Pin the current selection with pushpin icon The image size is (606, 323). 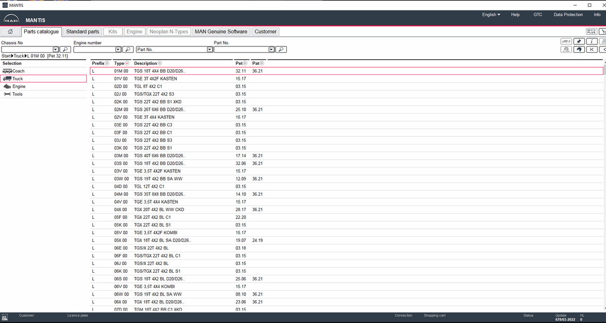pyautogui.click(x=579, y=42)
